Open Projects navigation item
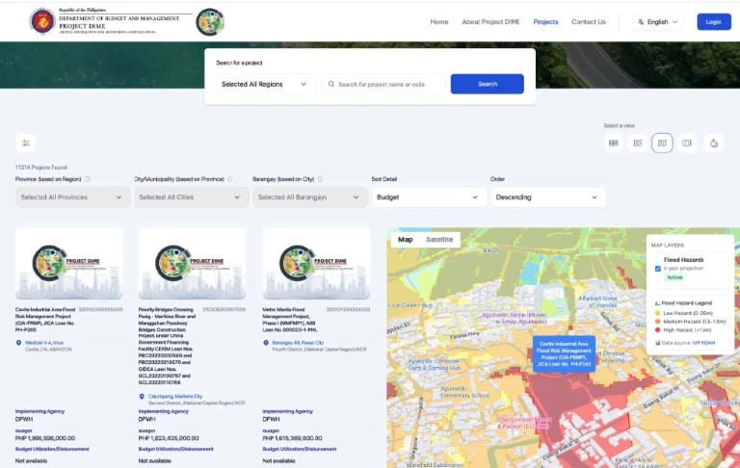The height and width of the screenshot is (468, 740). [545, 22]
